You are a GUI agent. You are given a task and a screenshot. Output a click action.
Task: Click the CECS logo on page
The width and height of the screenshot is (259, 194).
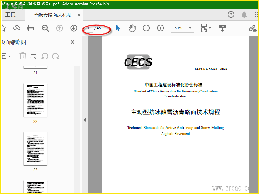click(138, 62)
